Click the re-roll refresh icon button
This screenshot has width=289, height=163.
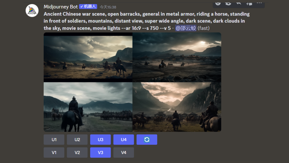click(147, 140)
